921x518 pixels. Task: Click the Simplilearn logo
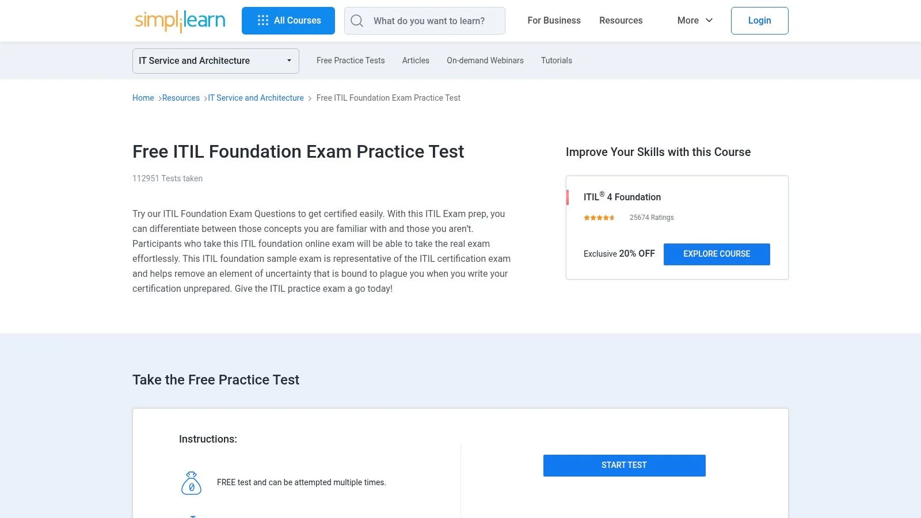point(180,20)
